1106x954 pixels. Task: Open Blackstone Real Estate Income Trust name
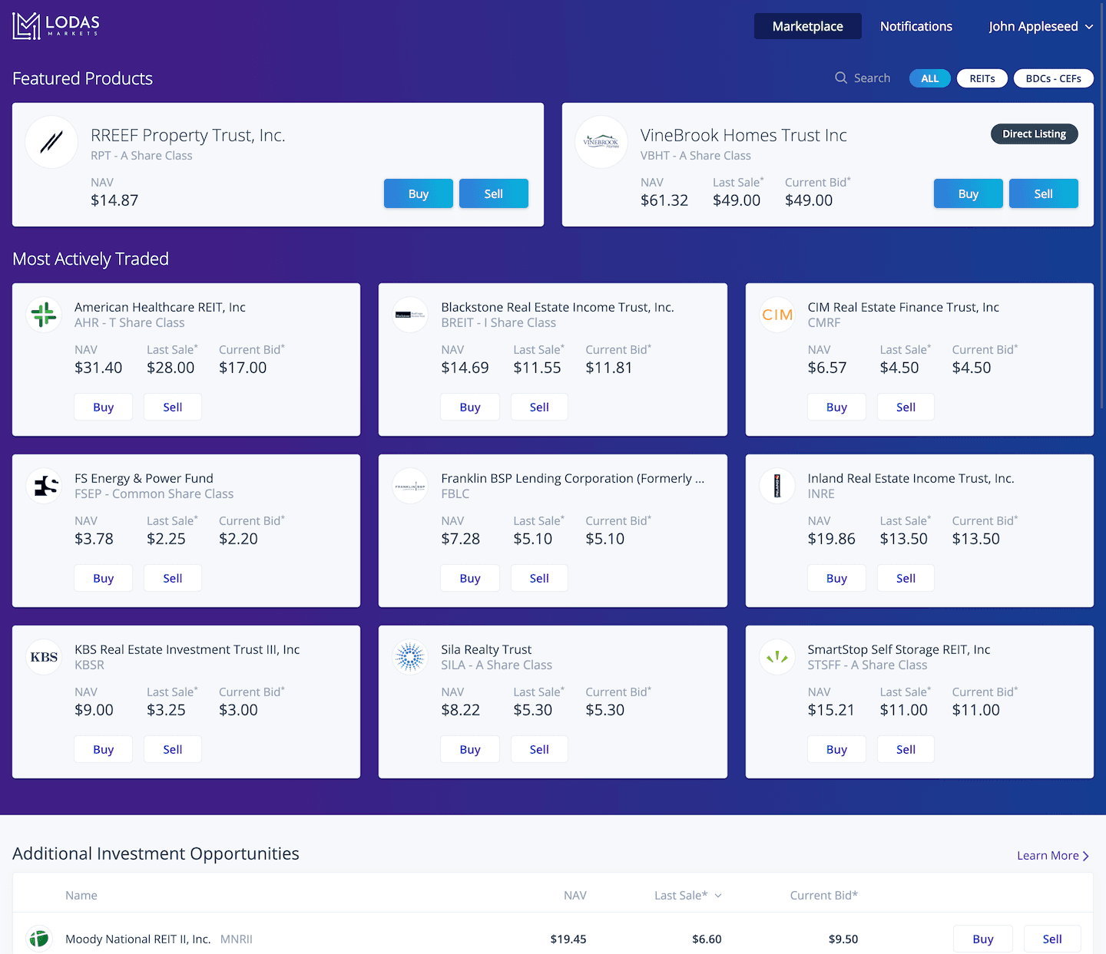tap(558, 307)
